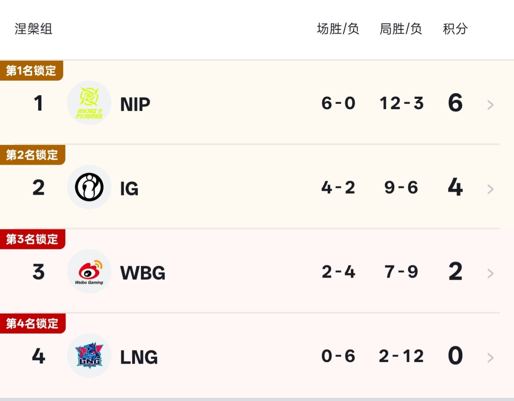Image resolution: width=514 pixels, height=401 pixels.
Task: Expand NIP row with chevron arrow
Action: coord(490,105)
